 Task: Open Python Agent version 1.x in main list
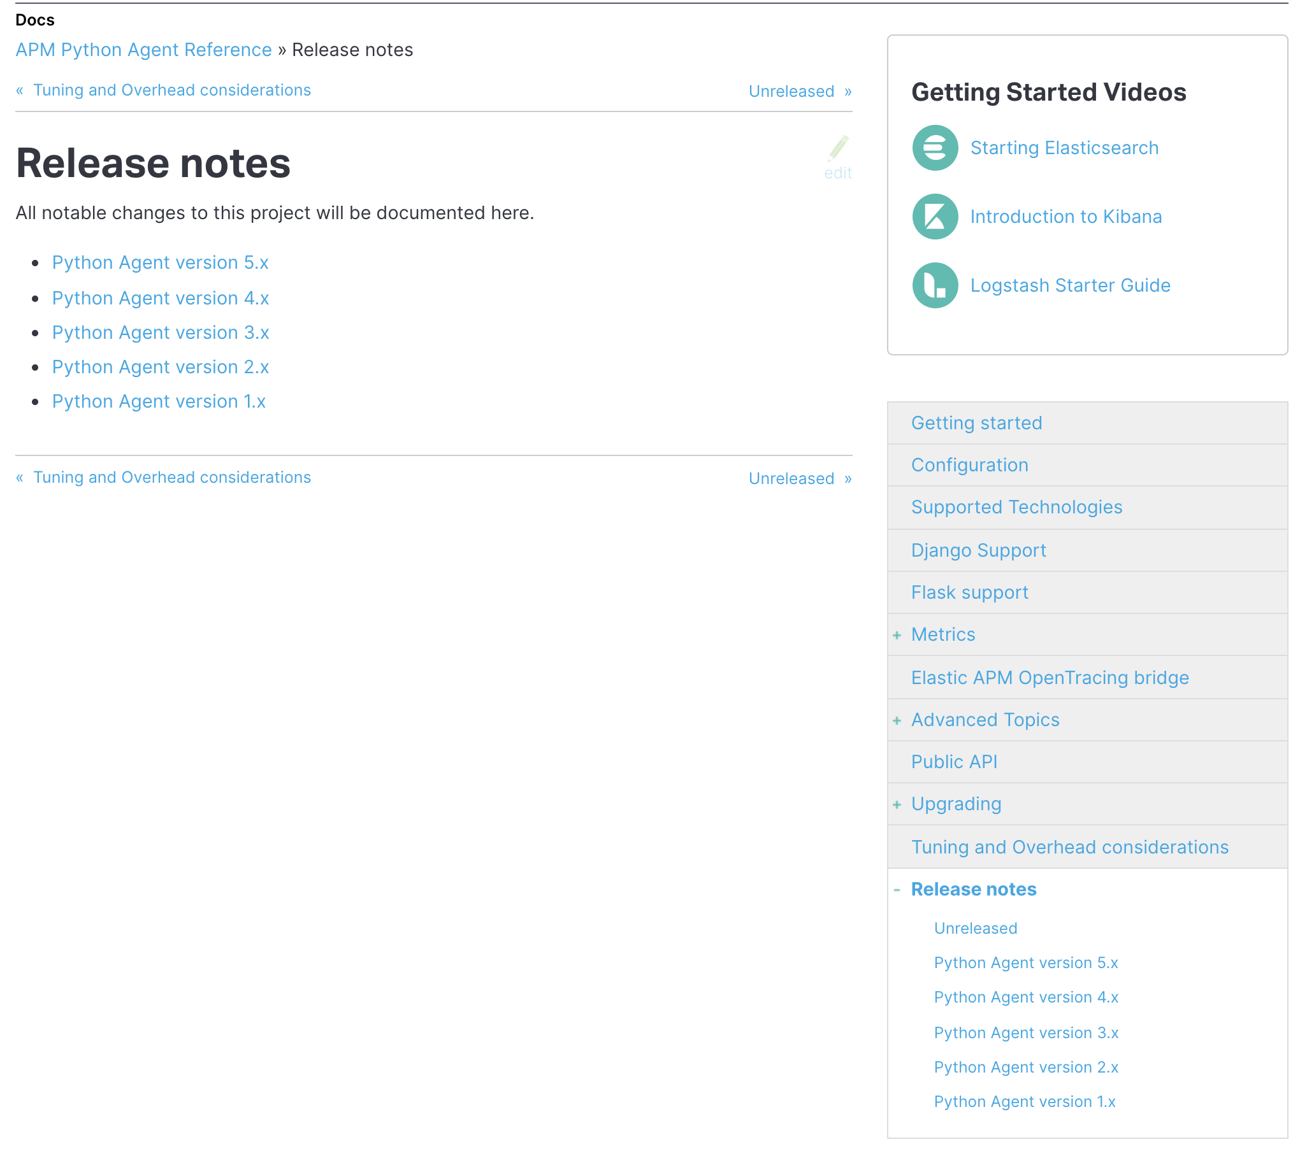tap(159, 401)
